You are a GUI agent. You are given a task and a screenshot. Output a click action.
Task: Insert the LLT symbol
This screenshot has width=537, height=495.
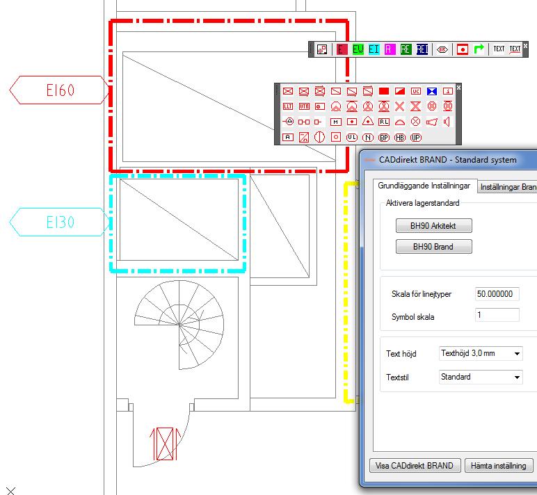tap(288, 106)
